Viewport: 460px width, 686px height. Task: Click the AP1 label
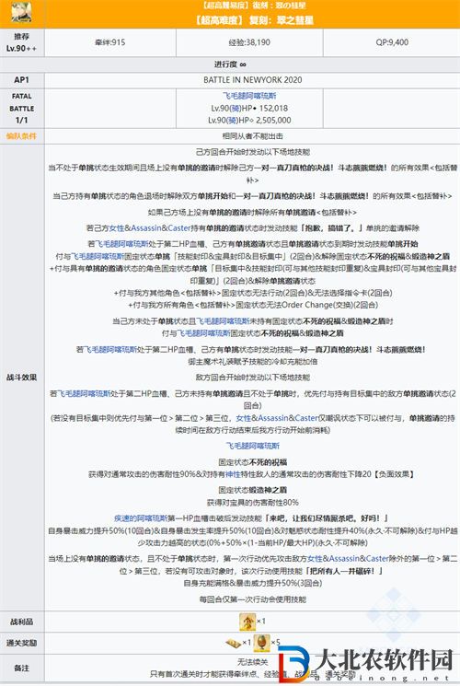click(x=21, y=79)
